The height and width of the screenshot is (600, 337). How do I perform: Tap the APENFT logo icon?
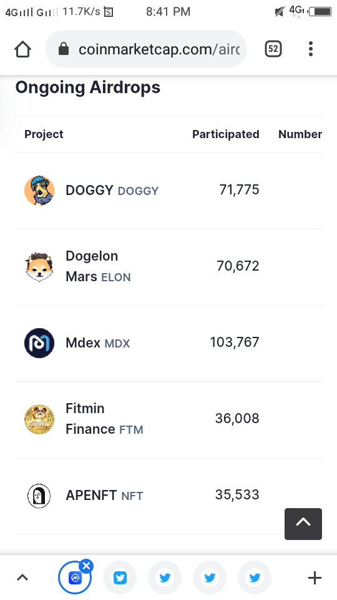pyautogui.click(x=39, y=496)
